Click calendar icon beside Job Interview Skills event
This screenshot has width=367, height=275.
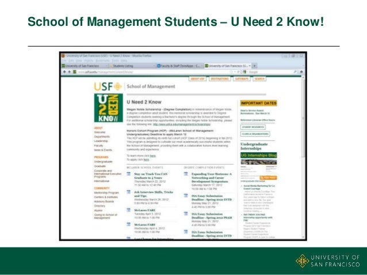[128, 192]
